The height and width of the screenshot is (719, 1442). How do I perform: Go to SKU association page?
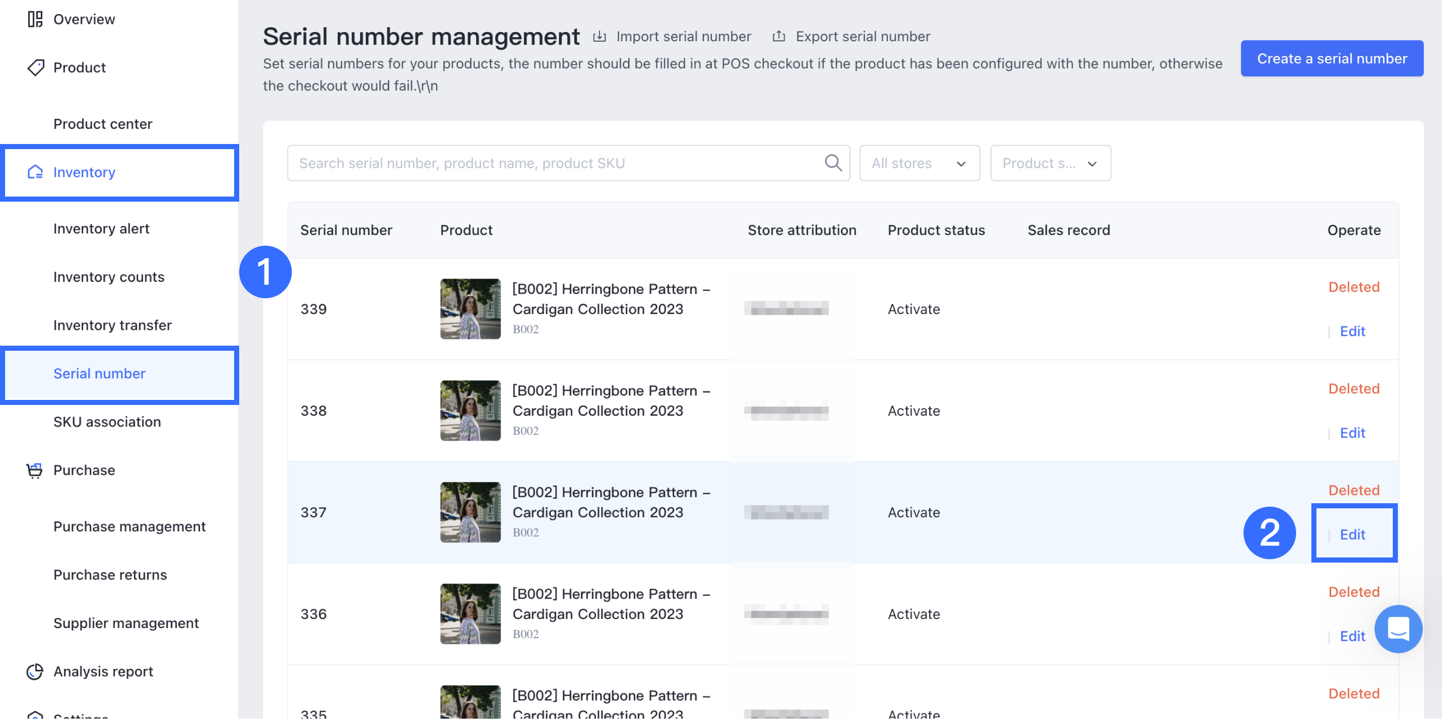pyautogui.click(x=107, y=421)
